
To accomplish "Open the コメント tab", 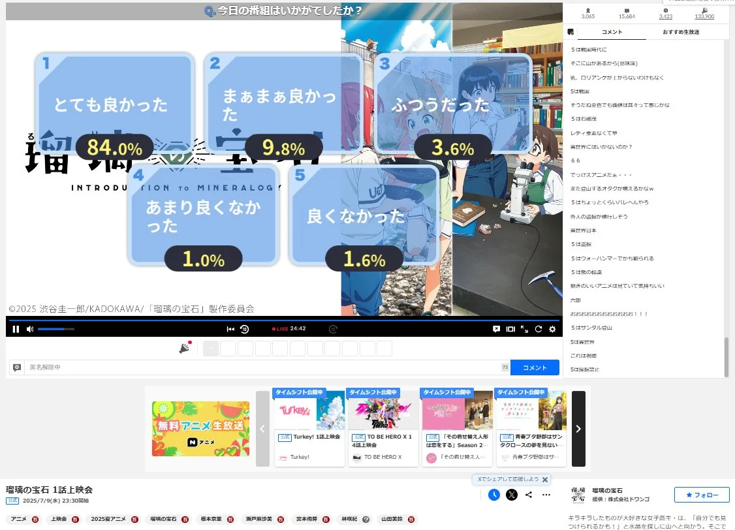I will click(612, 32).
